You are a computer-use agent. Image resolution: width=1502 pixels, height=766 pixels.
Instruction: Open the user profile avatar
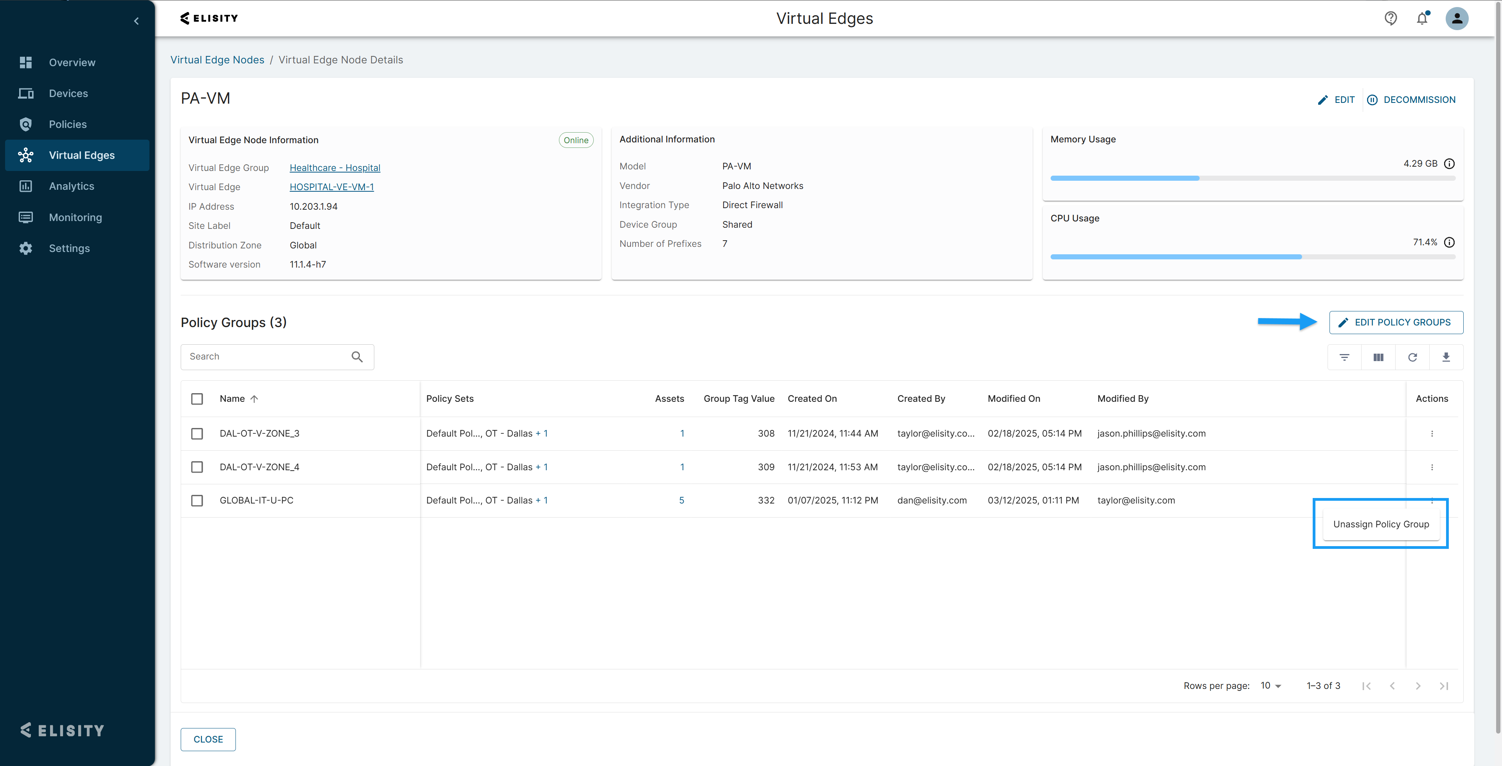(1456, 19)
